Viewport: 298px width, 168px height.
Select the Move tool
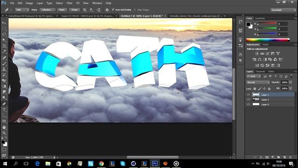(4, 23)
